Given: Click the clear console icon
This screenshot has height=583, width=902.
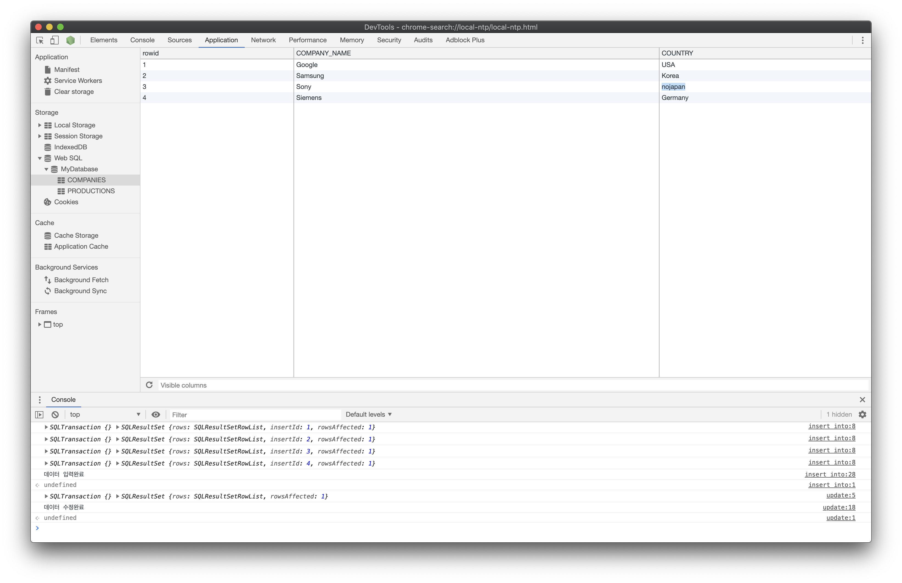Looking at the screenshot, I should (x=55, y=414).
